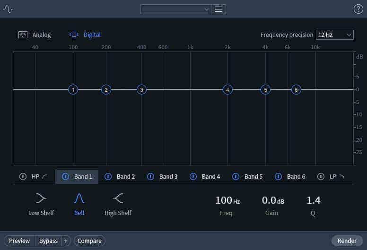Select EQ node 5 on graph

pyautogui.click(x=265, y=90)
